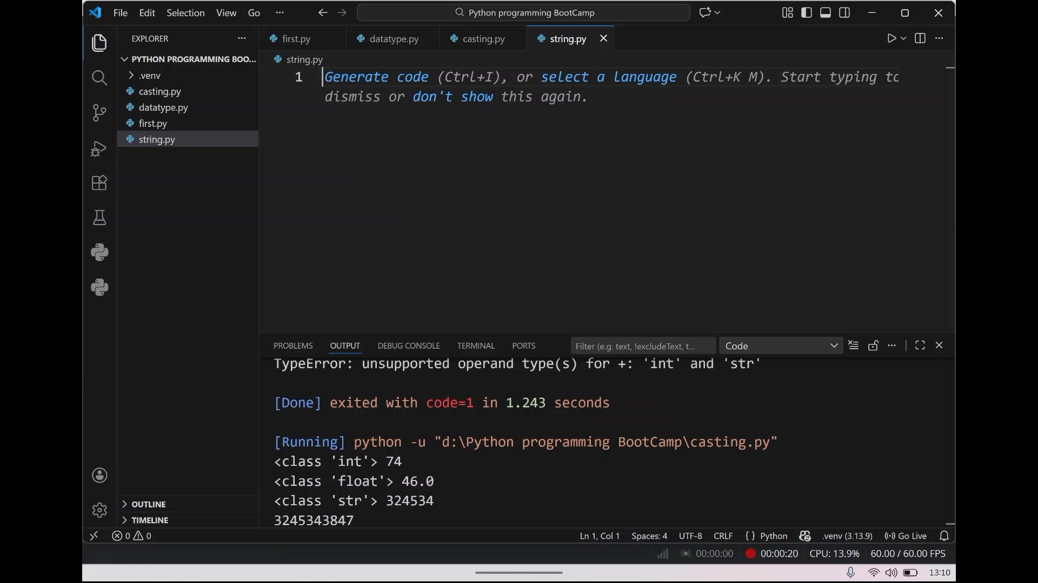Expand the TIMELINE section
This screenshot has height=583, width=1038.
[188, 520]
